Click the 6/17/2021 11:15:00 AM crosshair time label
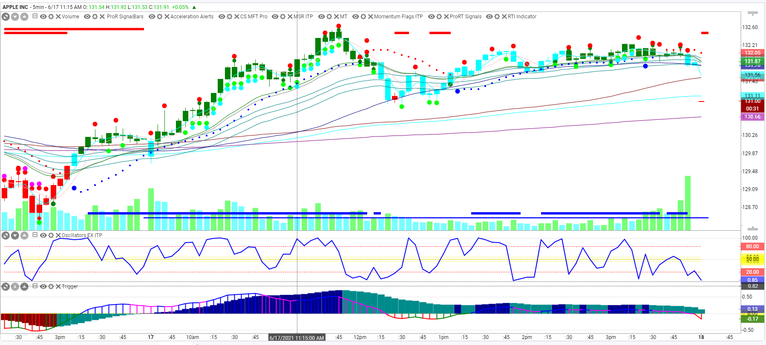Image resolution: width=766 pixels, height=345 pixels. [x=297, y=338]
